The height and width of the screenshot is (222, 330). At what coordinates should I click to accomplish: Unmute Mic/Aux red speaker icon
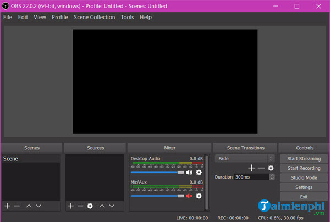coord(189,196)
